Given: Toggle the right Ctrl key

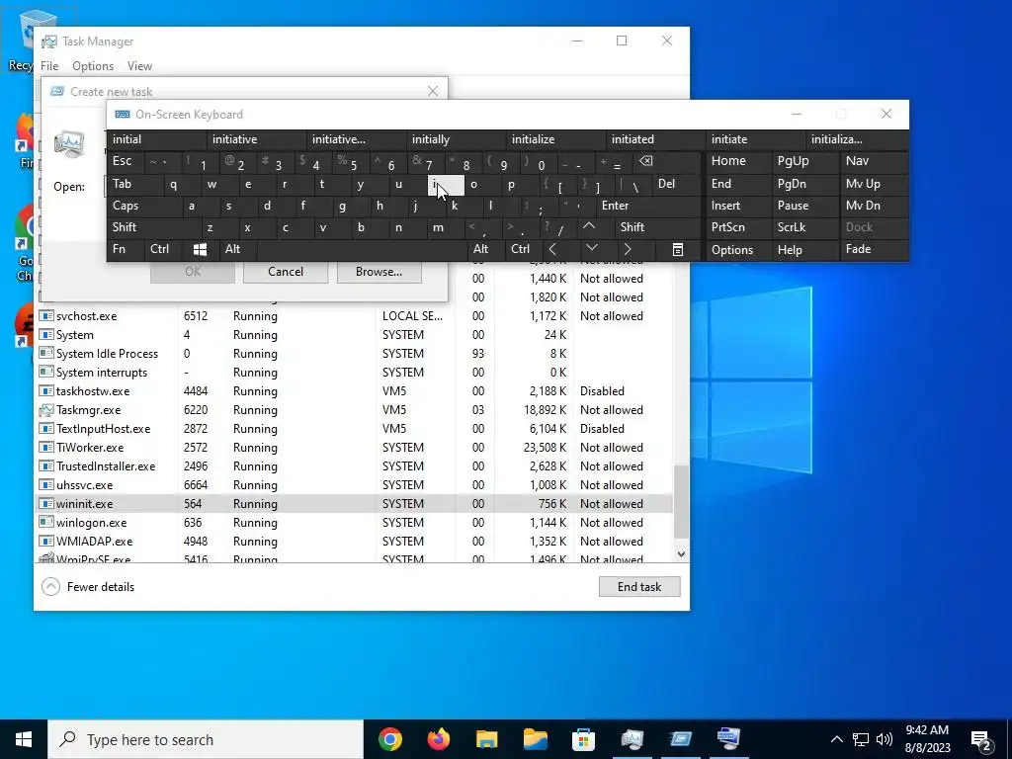Looking at the screenshot, I should [523, 250].
